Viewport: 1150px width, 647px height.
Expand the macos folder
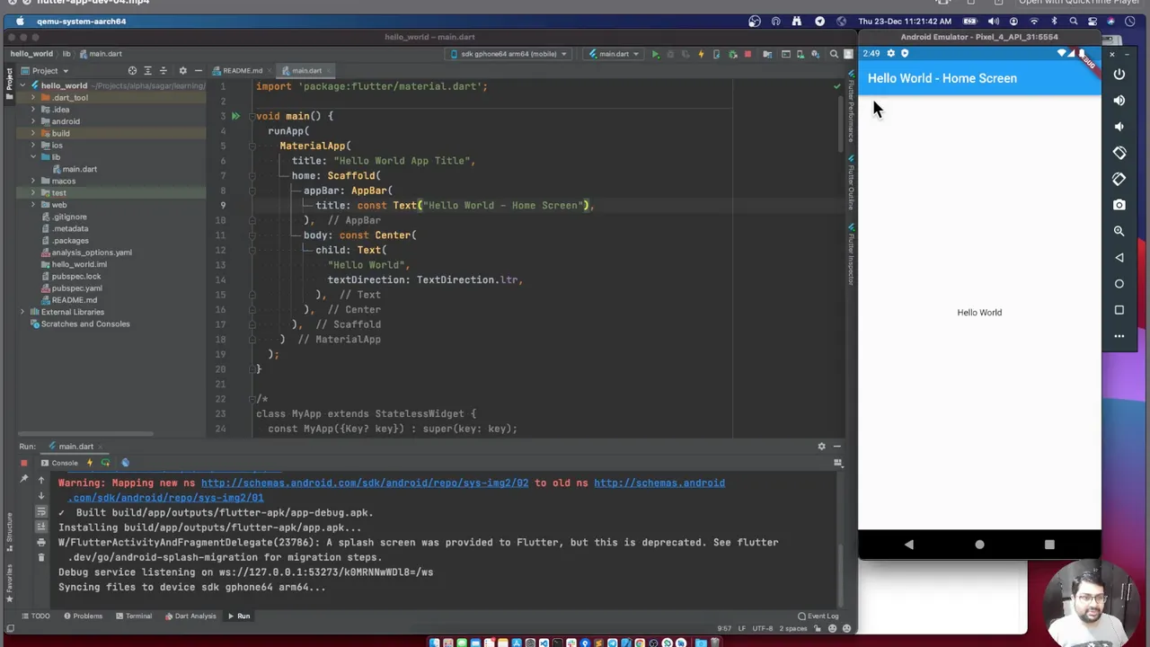pyautogui.click(x=33, y=181)
